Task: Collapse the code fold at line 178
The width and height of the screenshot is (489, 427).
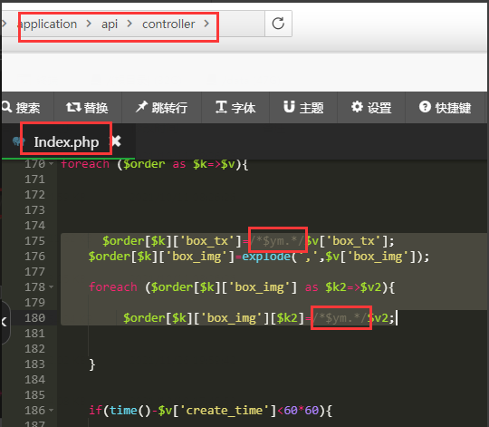Action: [51, 286]
